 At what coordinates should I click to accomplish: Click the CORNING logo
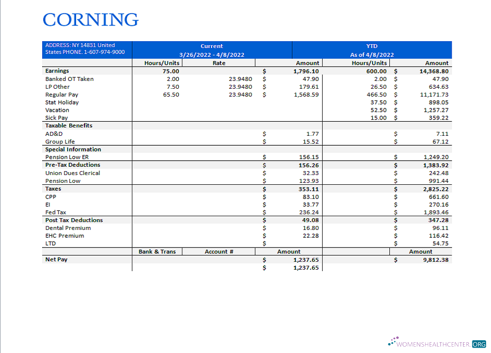pyautogui.click(x=90, y=20)
